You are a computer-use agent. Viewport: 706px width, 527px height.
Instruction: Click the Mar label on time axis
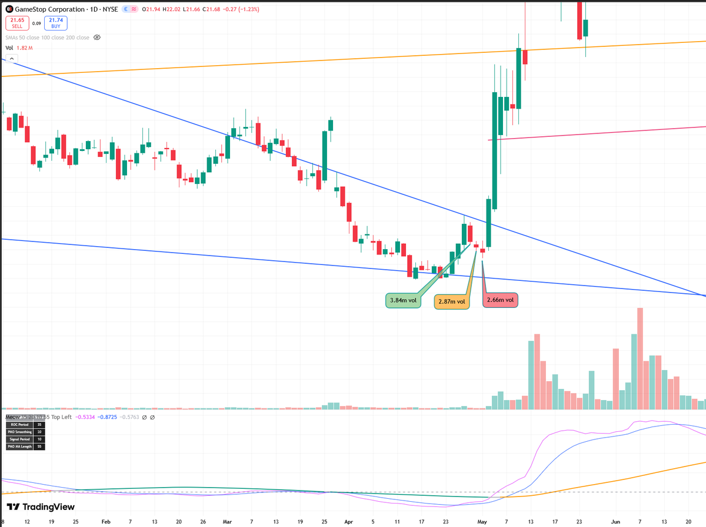(227, 521)
